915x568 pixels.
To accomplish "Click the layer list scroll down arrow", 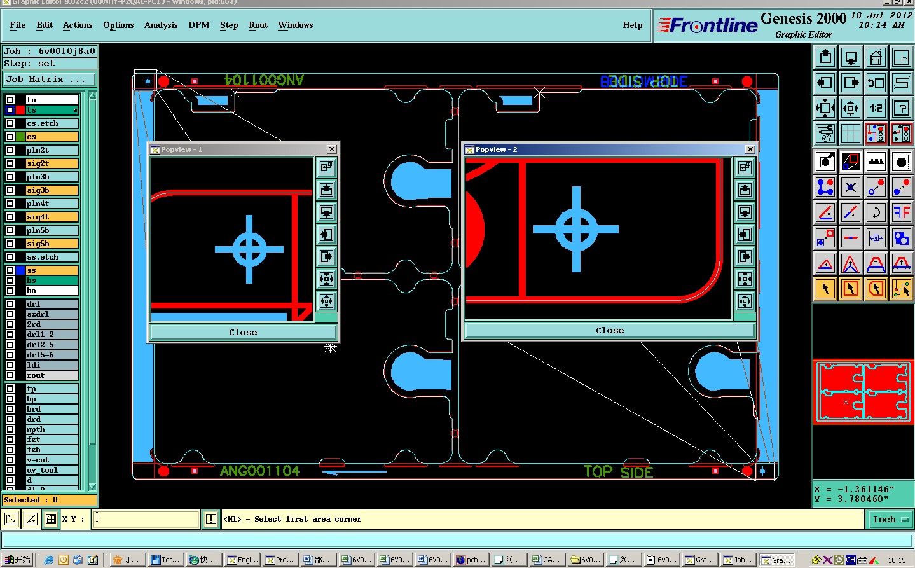I will pos(93,487).
